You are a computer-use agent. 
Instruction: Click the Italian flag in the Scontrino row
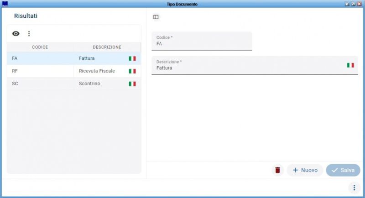[132, 83]
